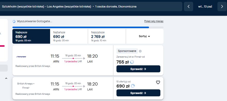This screenshot has height=101, width=227.
Task: Click the Sponsorowane label badge
Action: click(127, 51)
